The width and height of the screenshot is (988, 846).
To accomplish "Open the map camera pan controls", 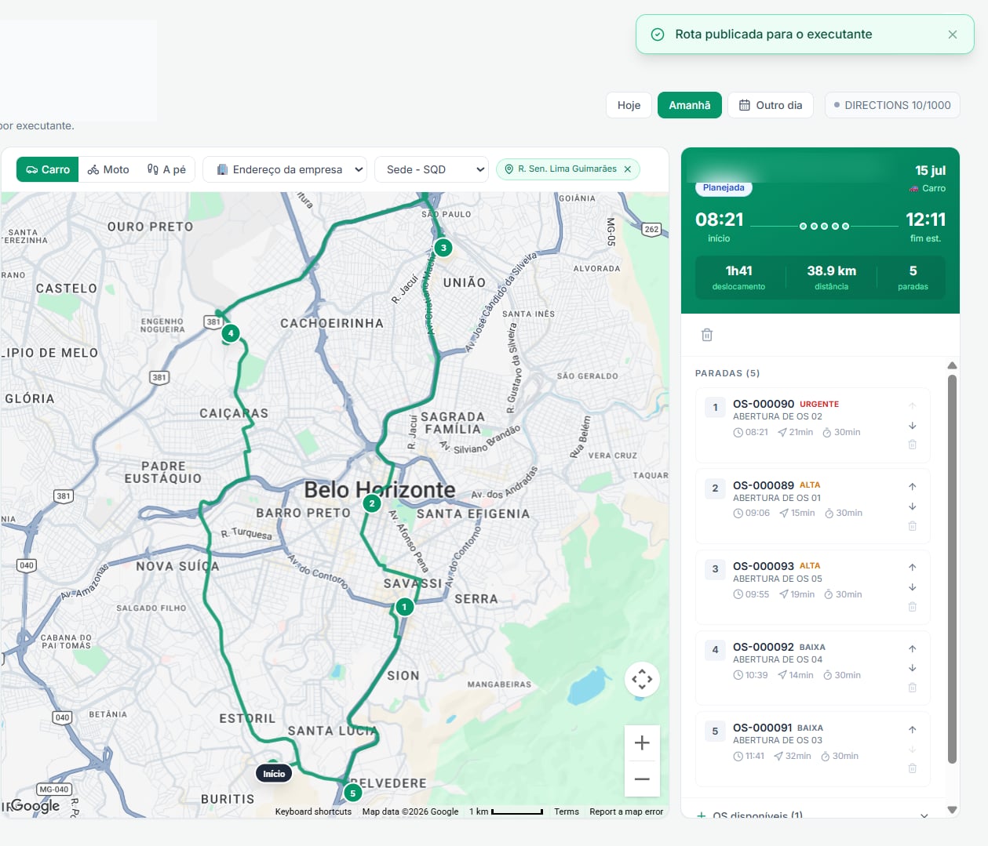I will (x=642, y=679).
